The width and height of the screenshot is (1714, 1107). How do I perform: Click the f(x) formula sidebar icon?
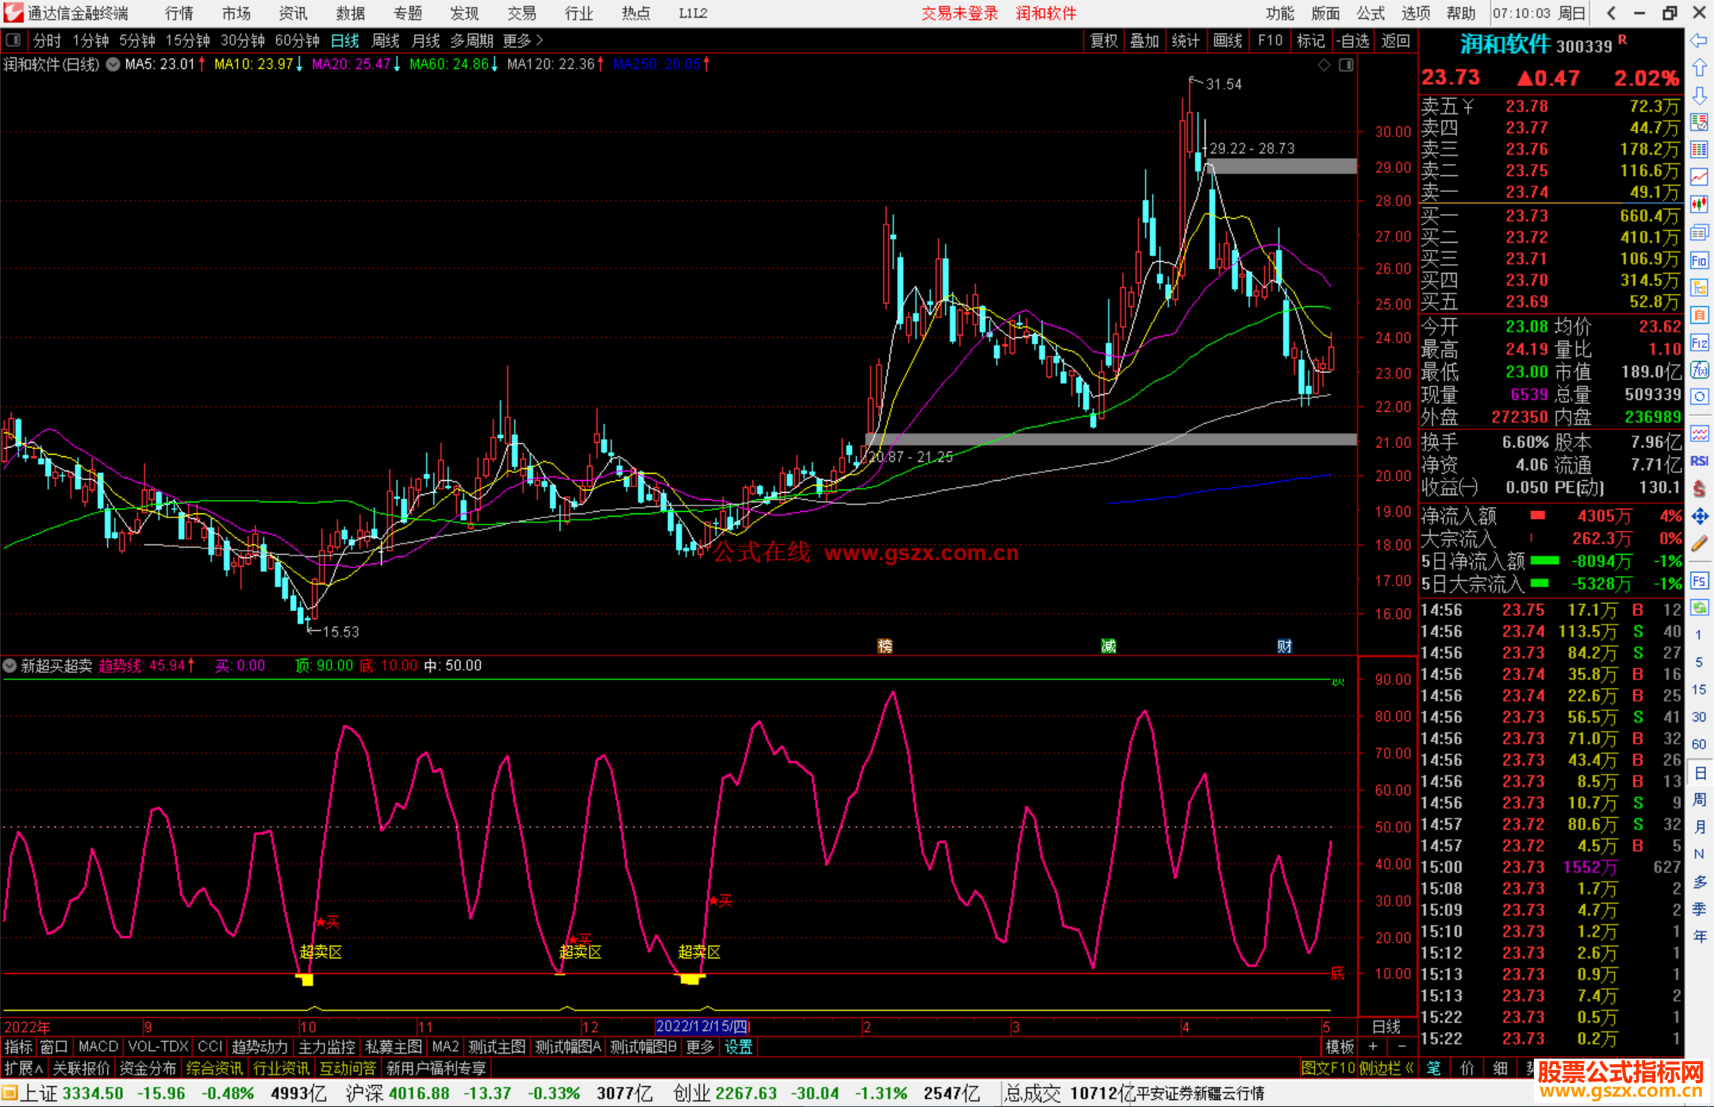1699,370
